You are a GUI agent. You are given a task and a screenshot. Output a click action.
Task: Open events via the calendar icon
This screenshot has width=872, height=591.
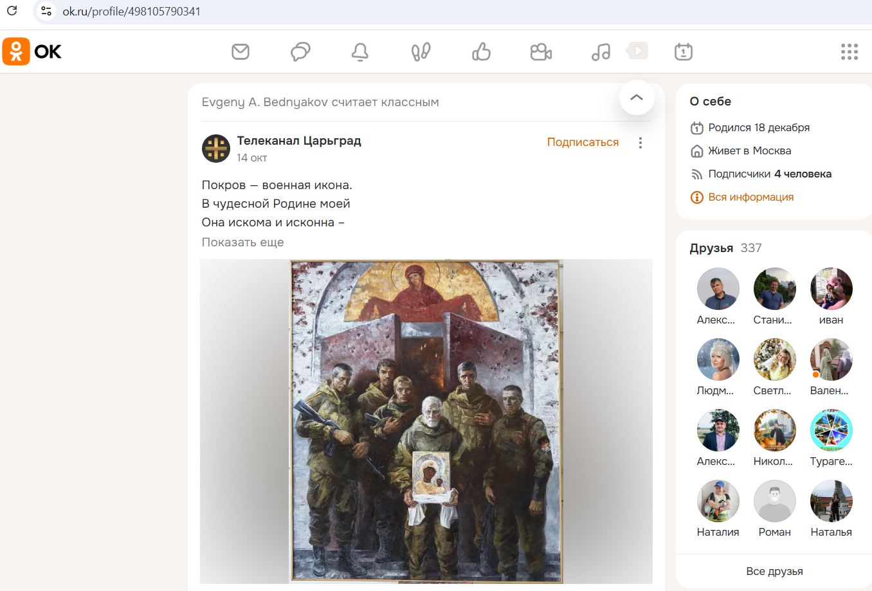(x=683, y=51)
